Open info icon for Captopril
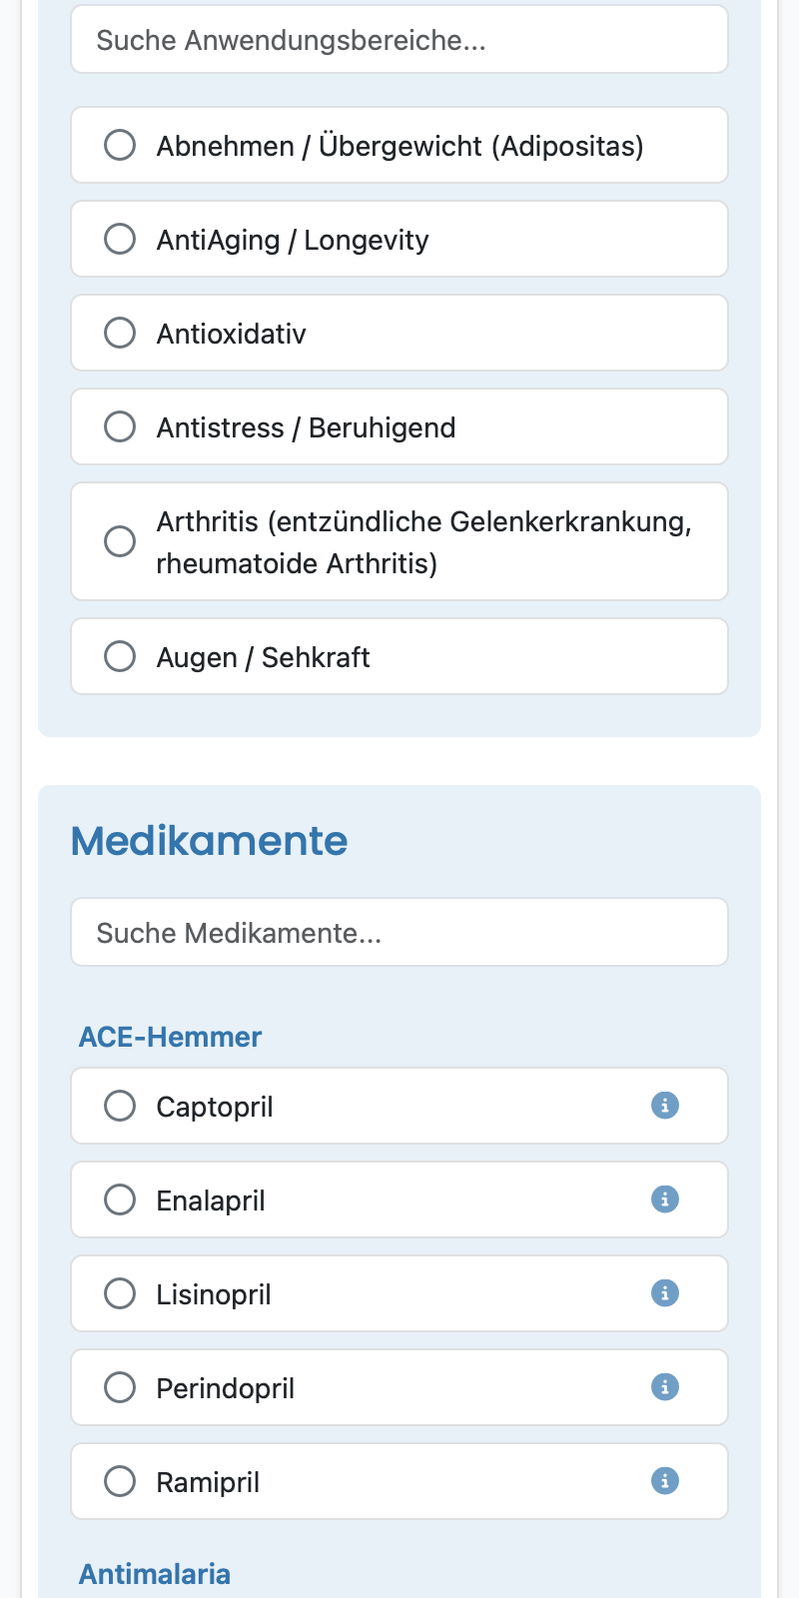The width and height of the screenshot is (799, 1598). click(665, 1106)
